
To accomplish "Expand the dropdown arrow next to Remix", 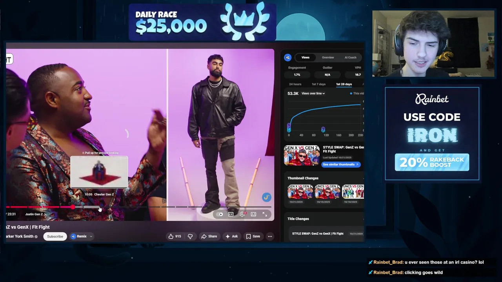I will click(91, 236).
